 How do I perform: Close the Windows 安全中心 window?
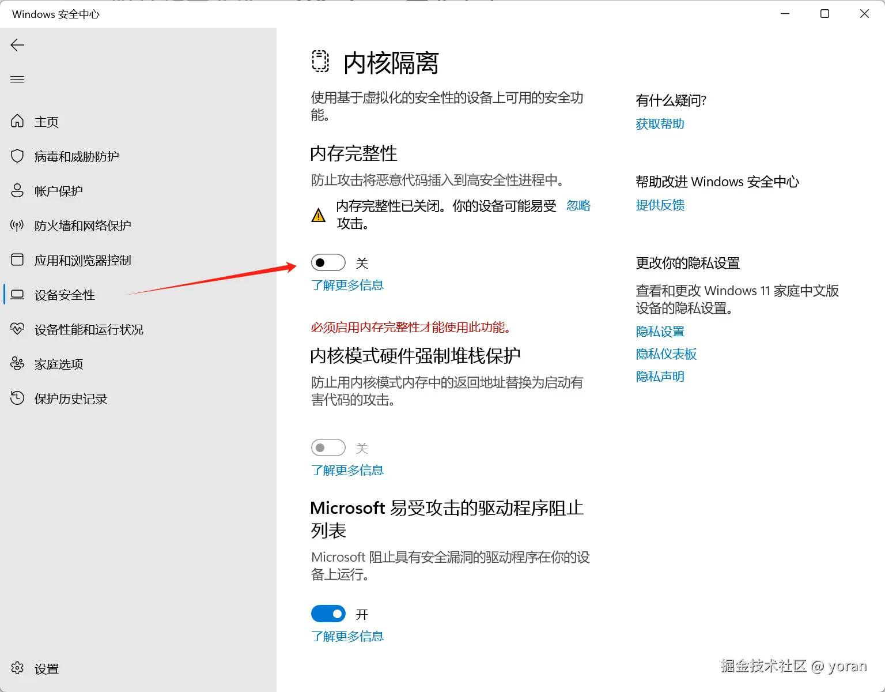864,14
